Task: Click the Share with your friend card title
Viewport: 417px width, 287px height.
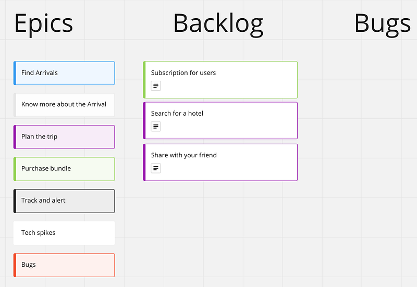Action: click(x=184, y=155)
